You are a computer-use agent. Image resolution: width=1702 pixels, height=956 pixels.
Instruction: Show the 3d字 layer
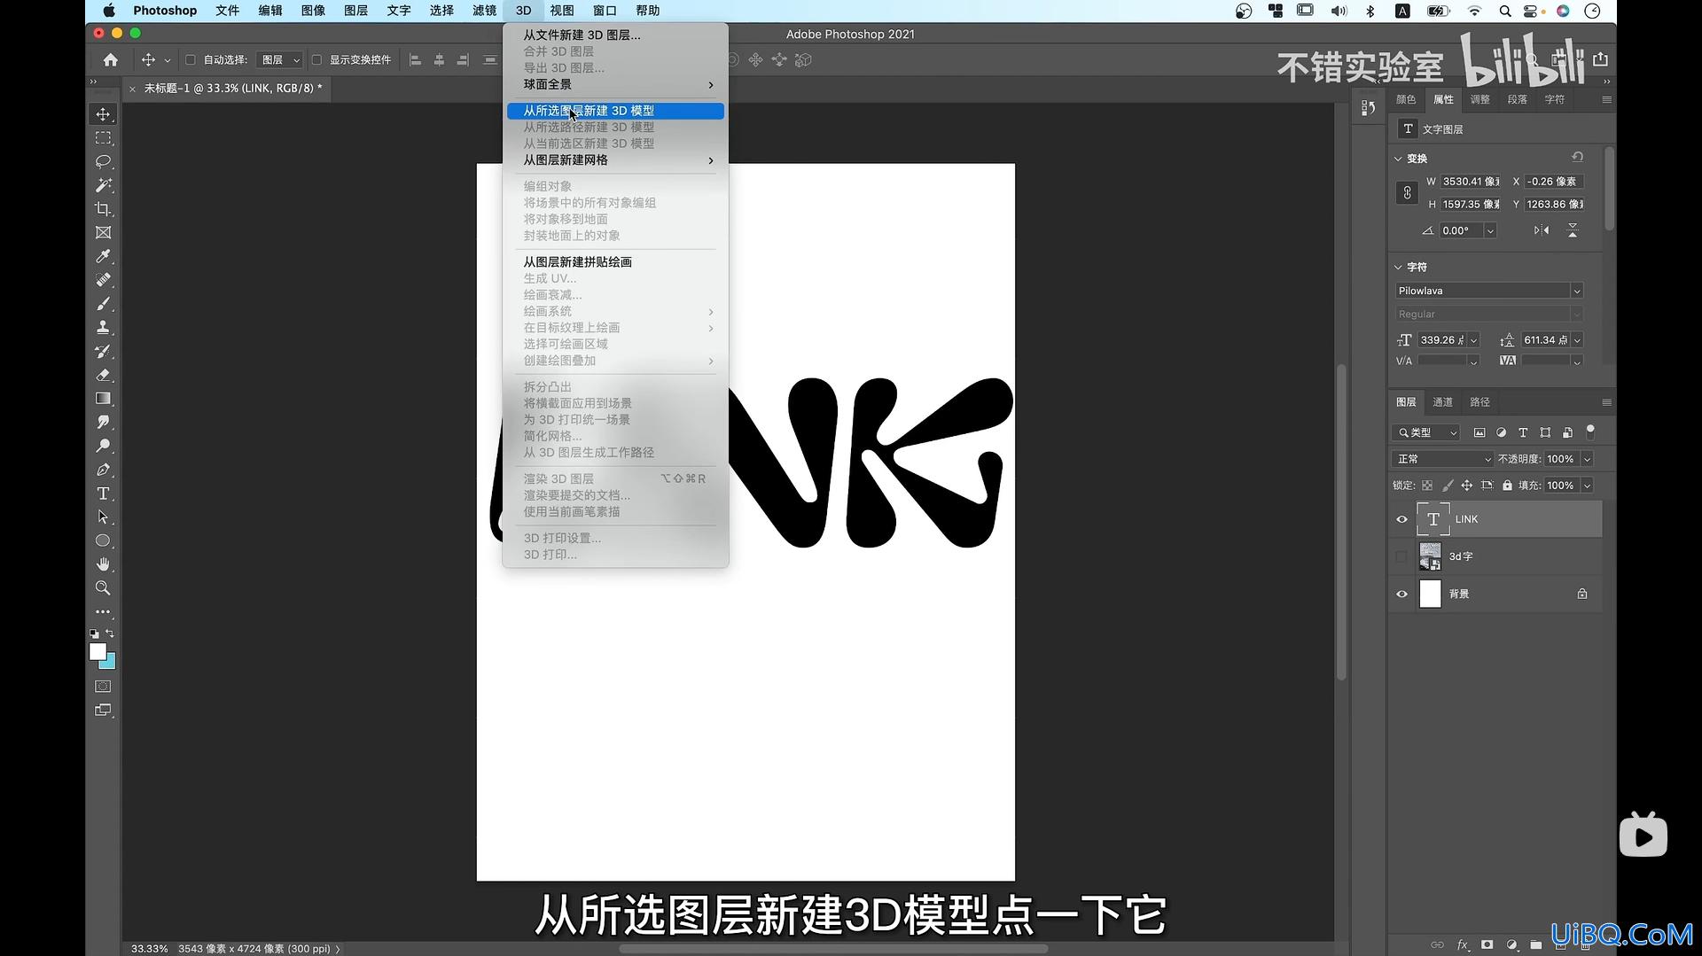tap(1401, 556)
